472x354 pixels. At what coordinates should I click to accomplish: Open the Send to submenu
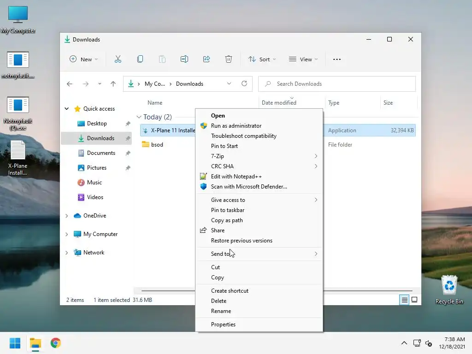259,254
